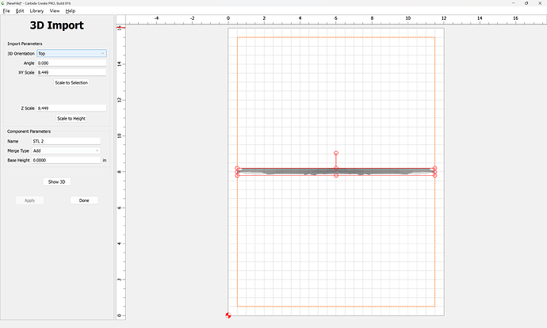Open the Merge Type dropdown
Viewport: 547px width, 328px height.
pyautogui.click(x=67, y=151)
